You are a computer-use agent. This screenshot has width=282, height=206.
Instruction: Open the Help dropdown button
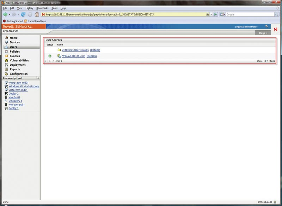(x=263, y=33)
